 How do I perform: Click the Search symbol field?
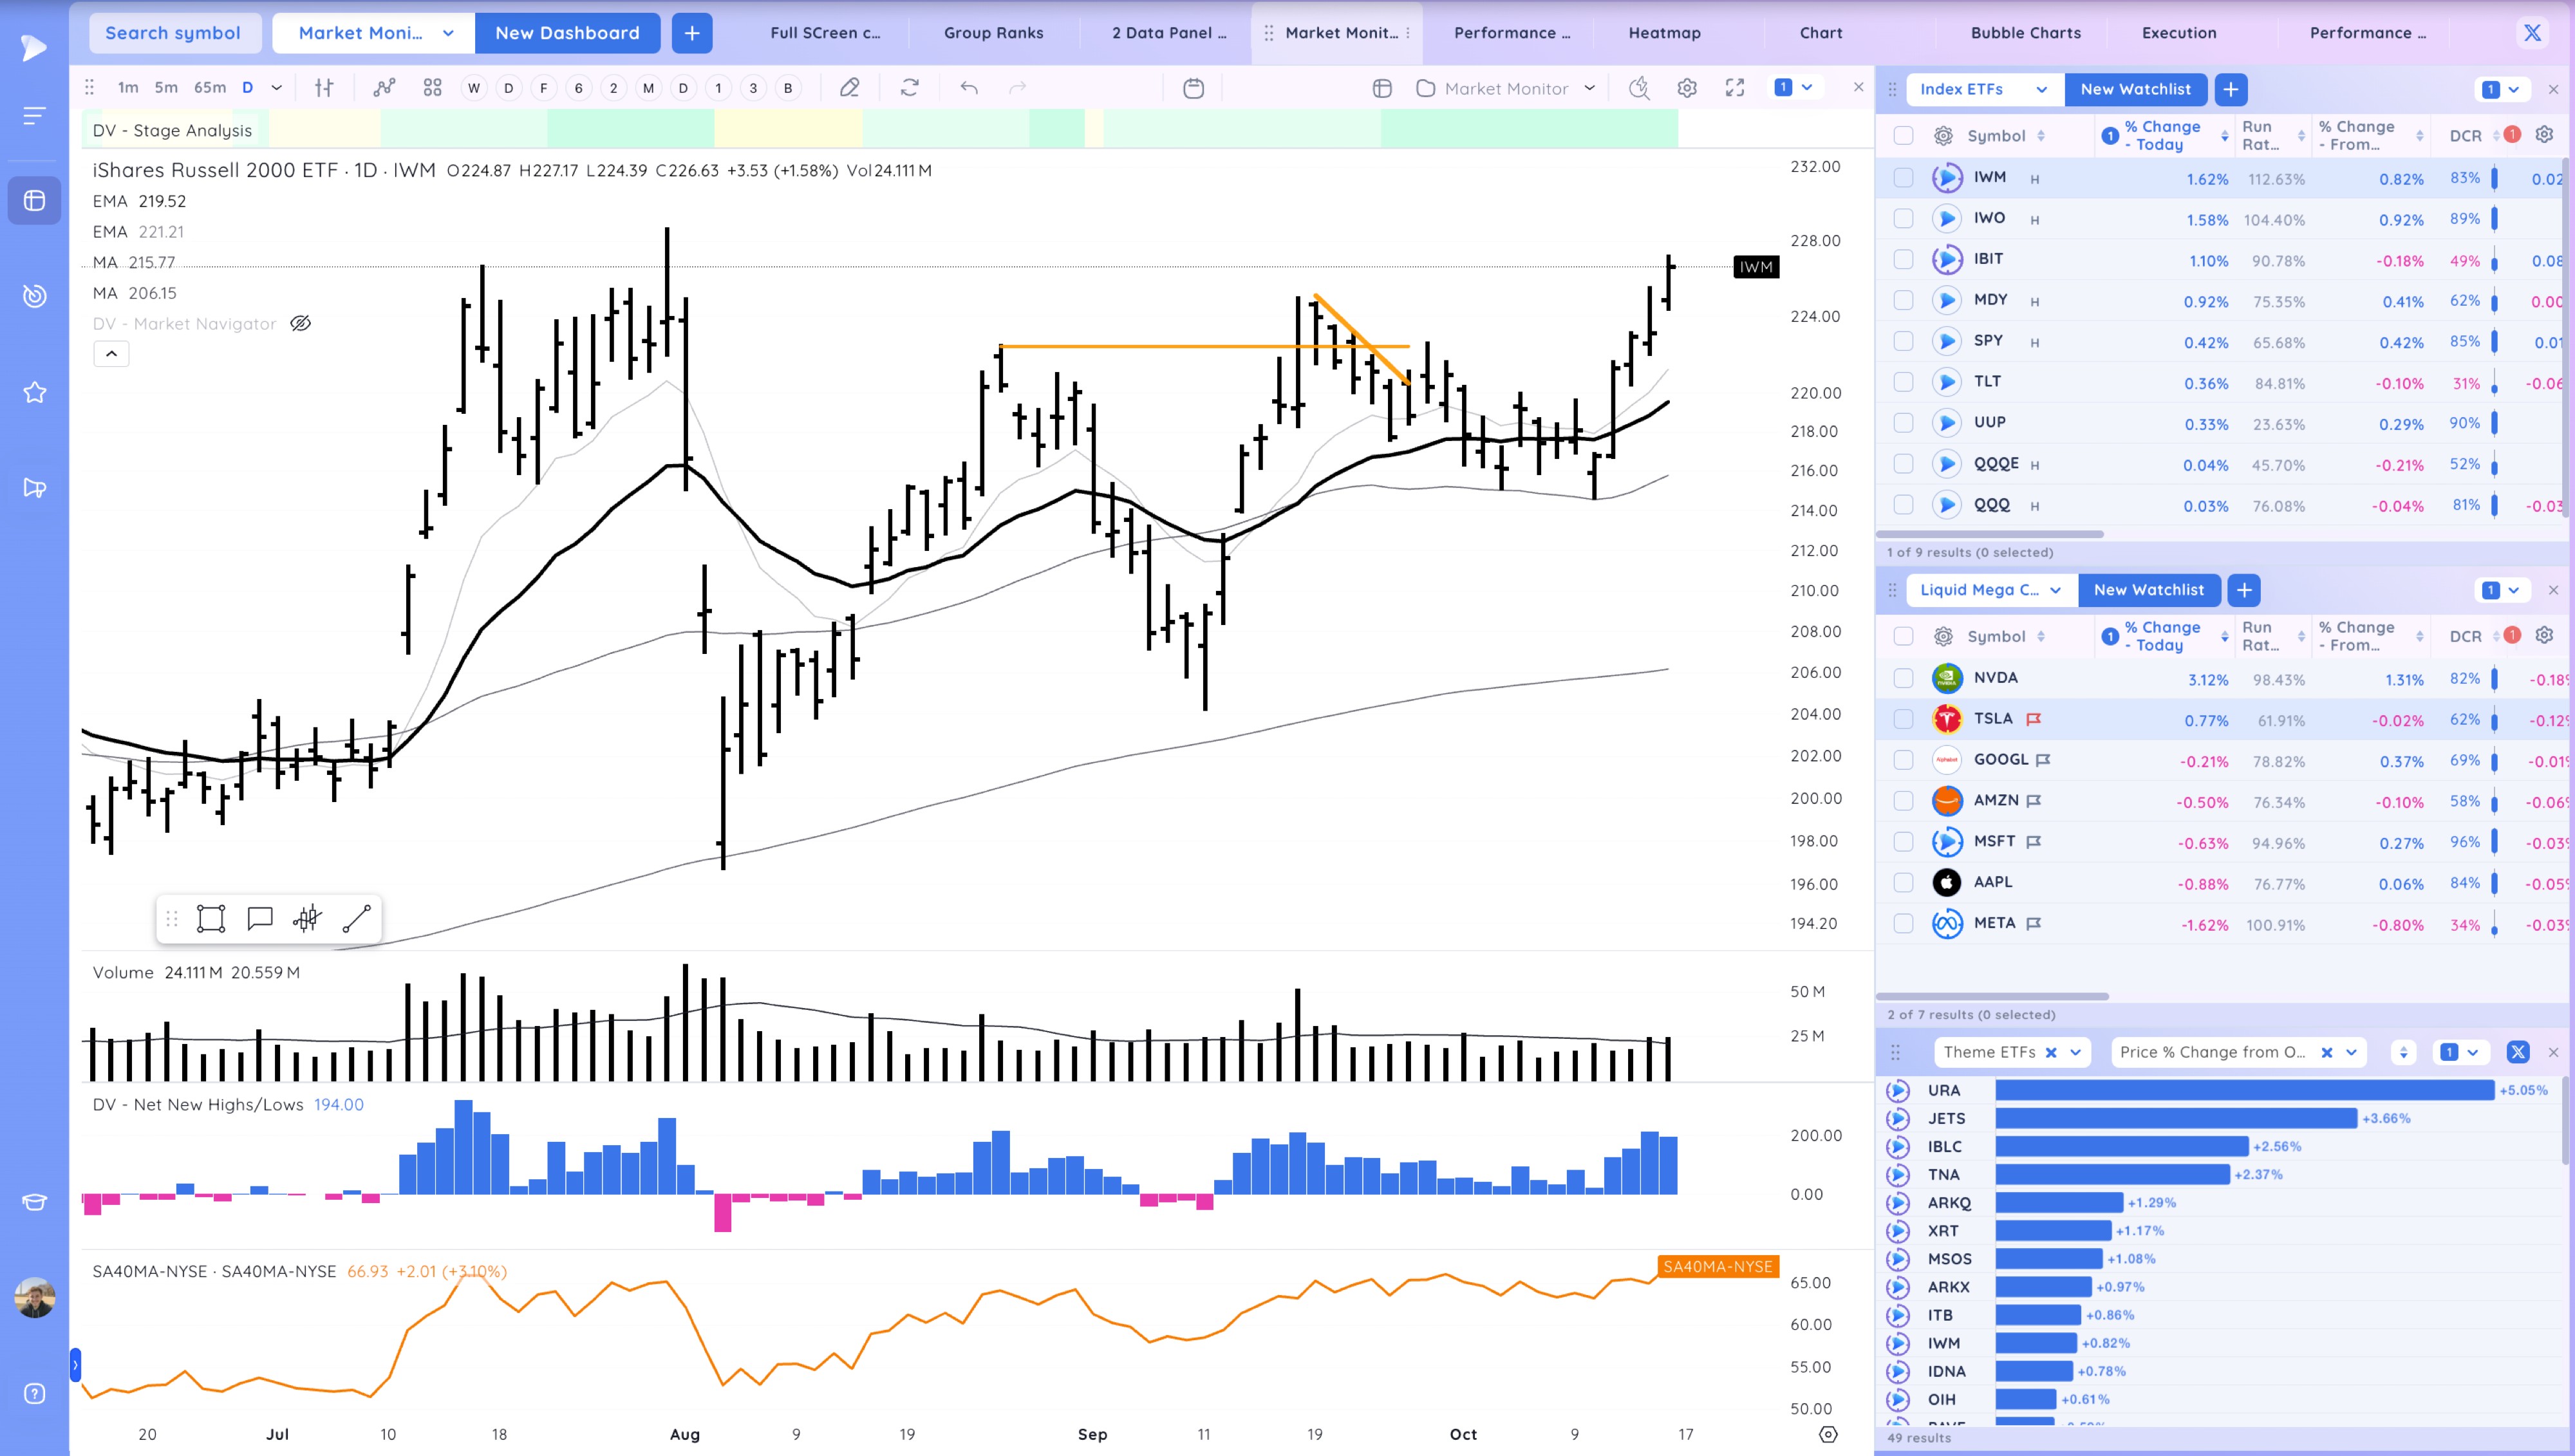[x=173, y=32]
